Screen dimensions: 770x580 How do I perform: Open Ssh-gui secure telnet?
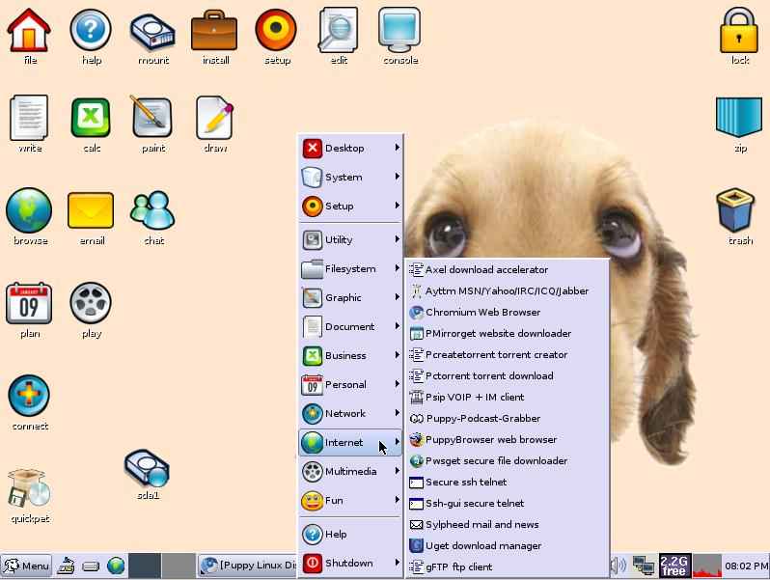pyautogui.click(x=507, y=504)
